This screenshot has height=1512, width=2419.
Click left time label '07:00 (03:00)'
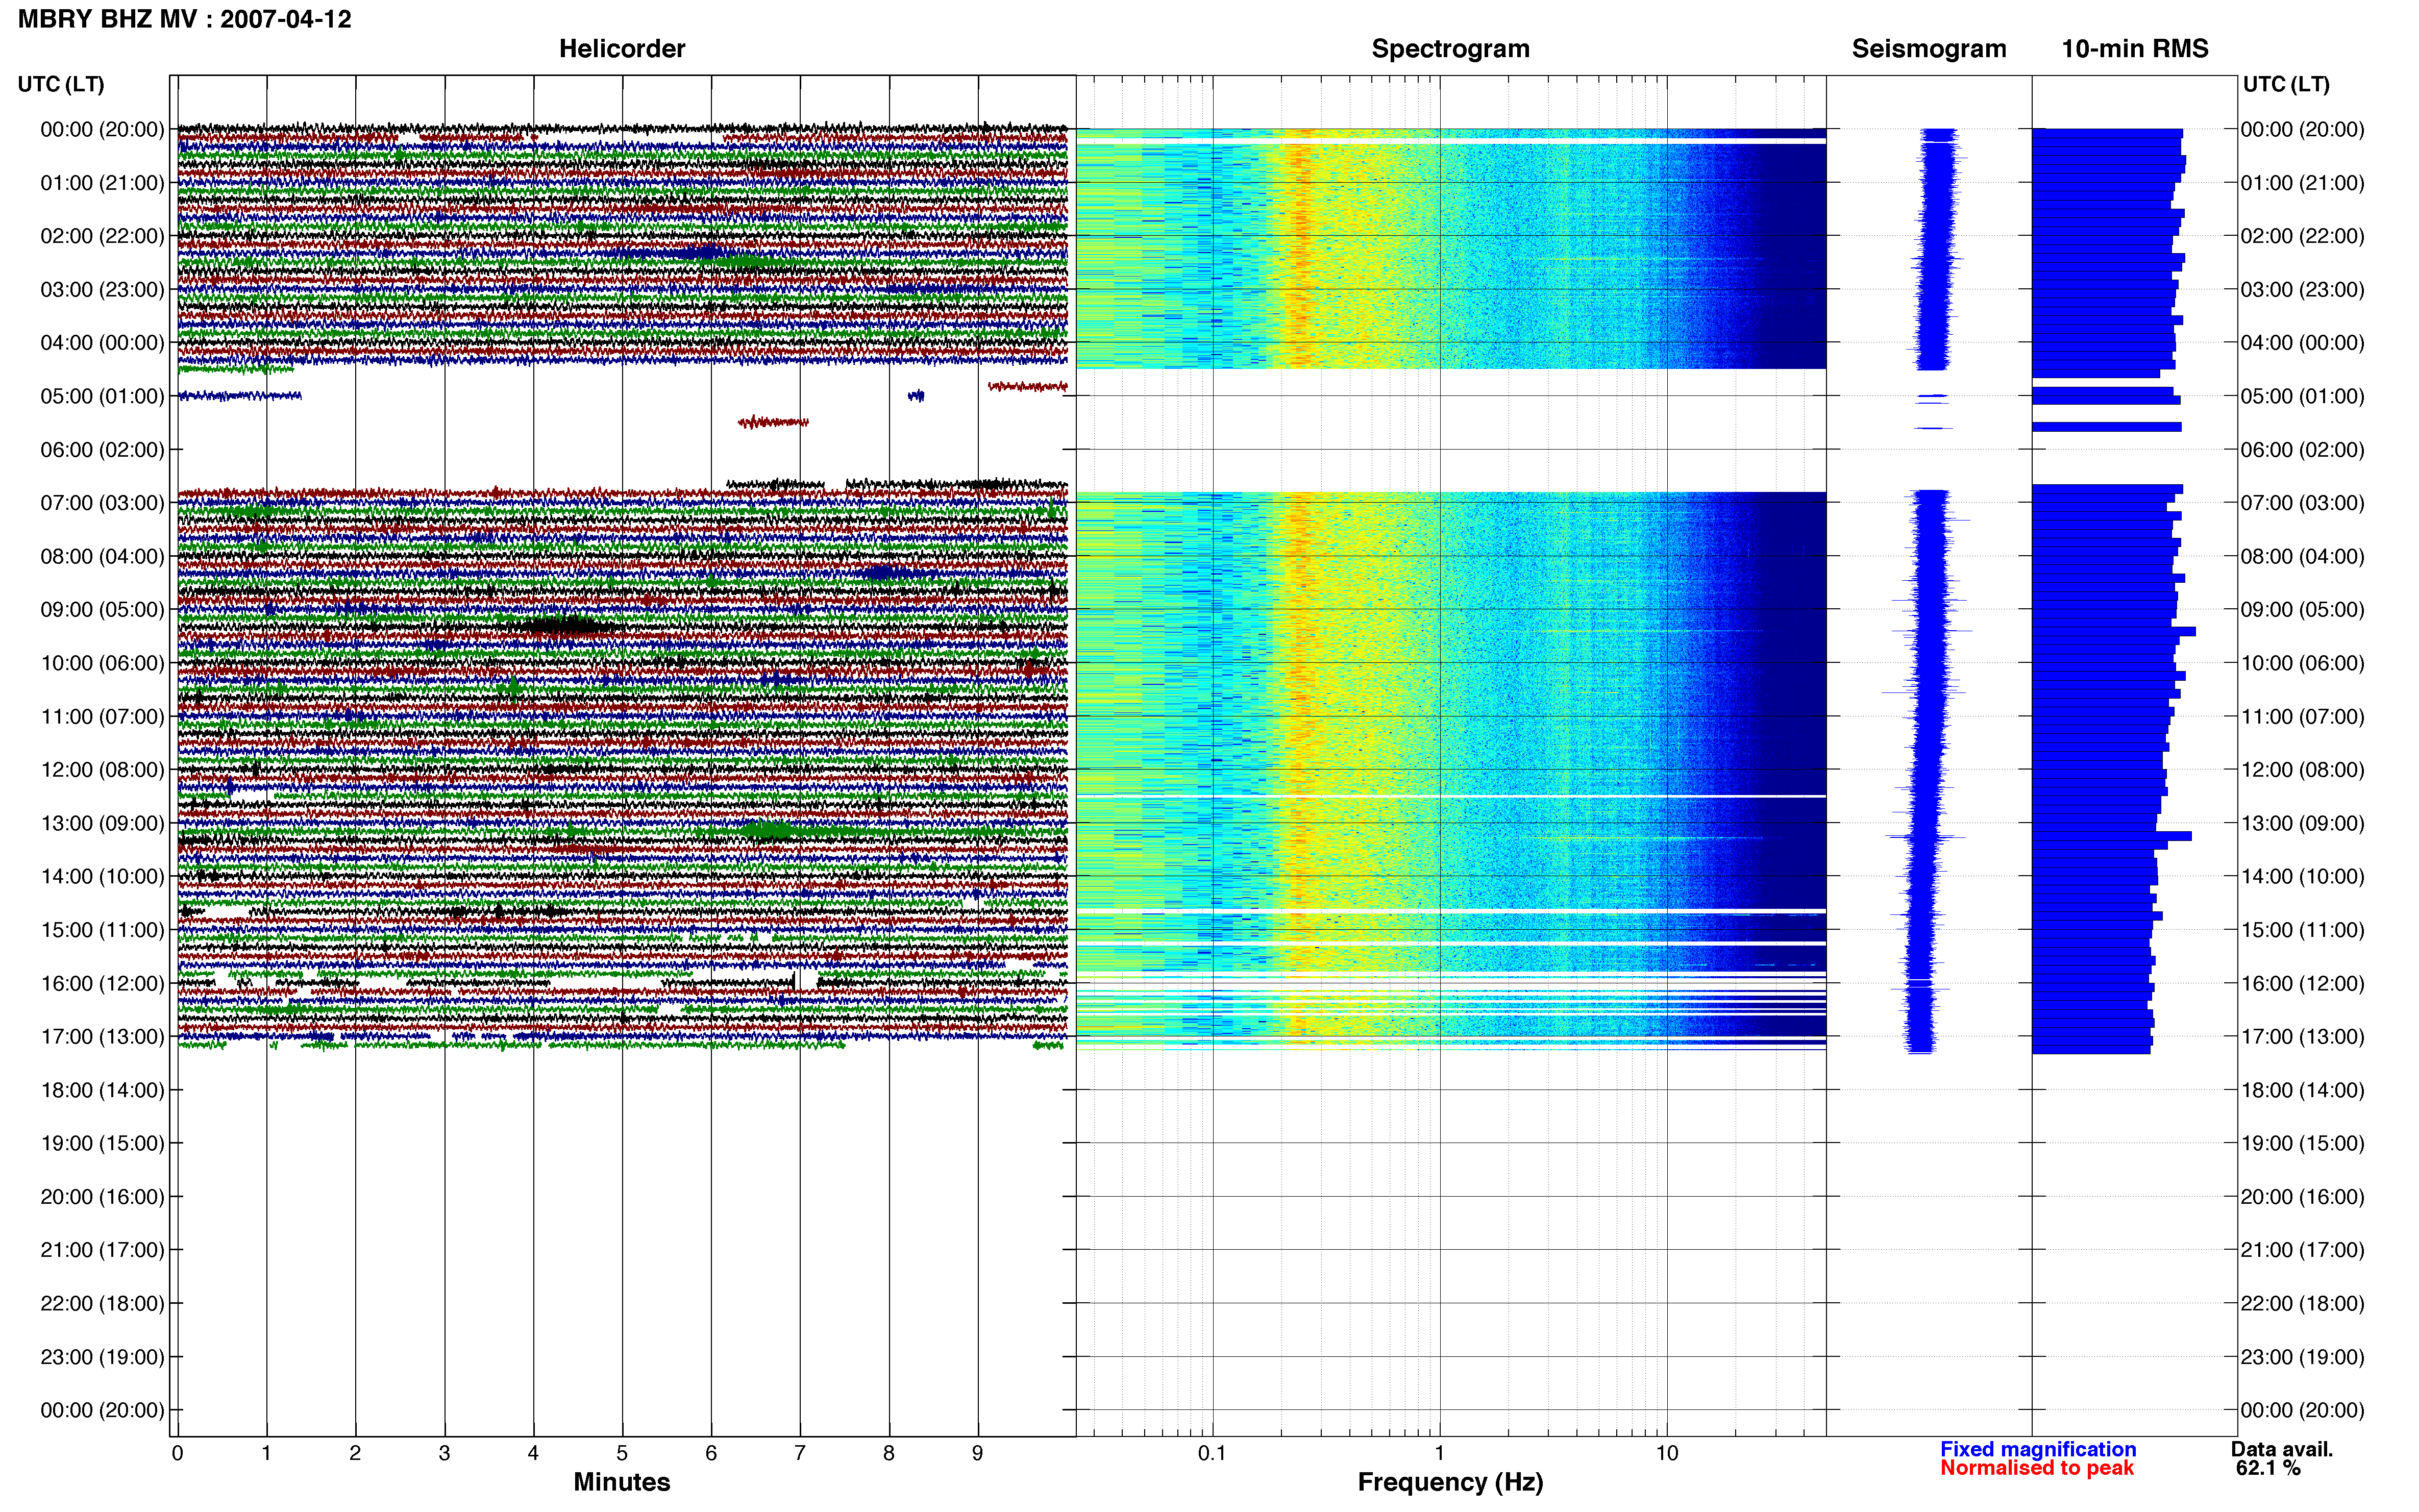pyautogui.click(x=102, y=503)
